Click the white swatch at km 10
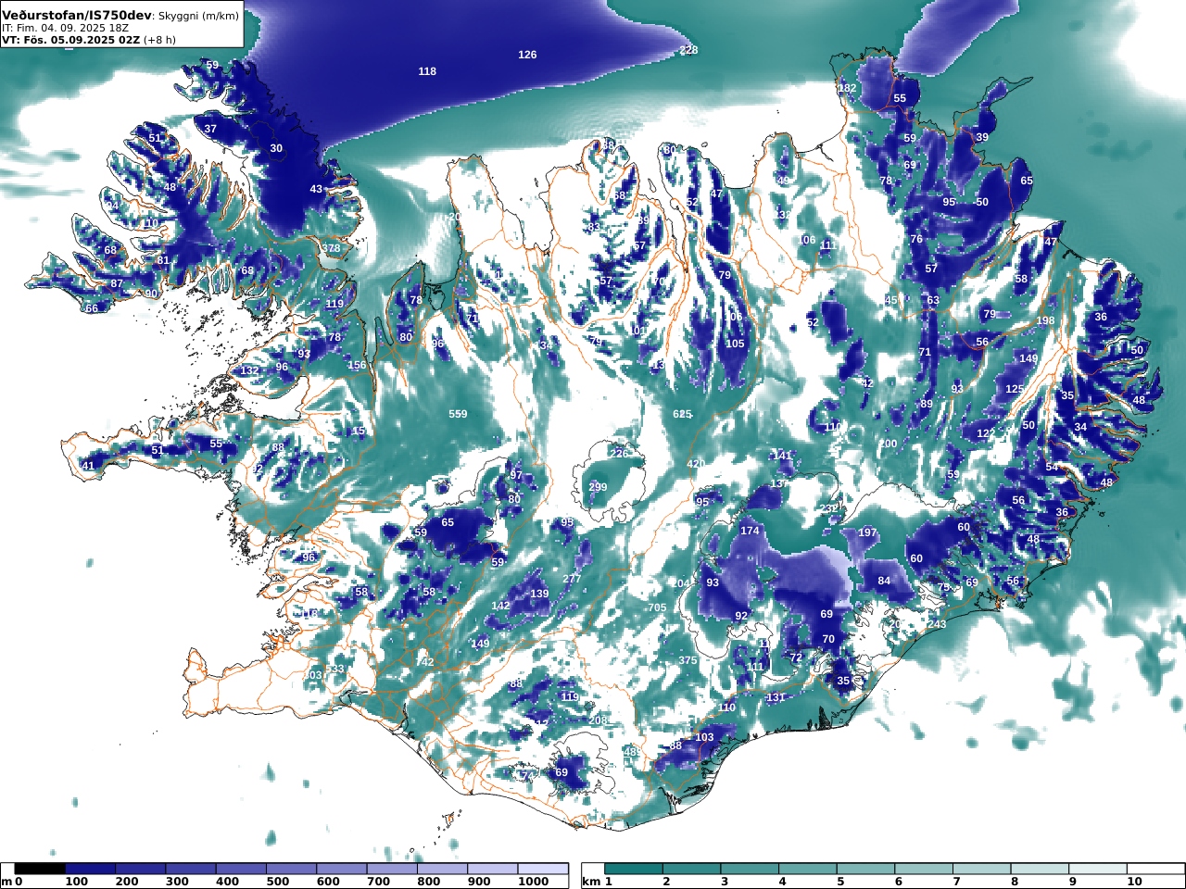The width and height of the screenshot is (1186, 889). point(1155,869)
